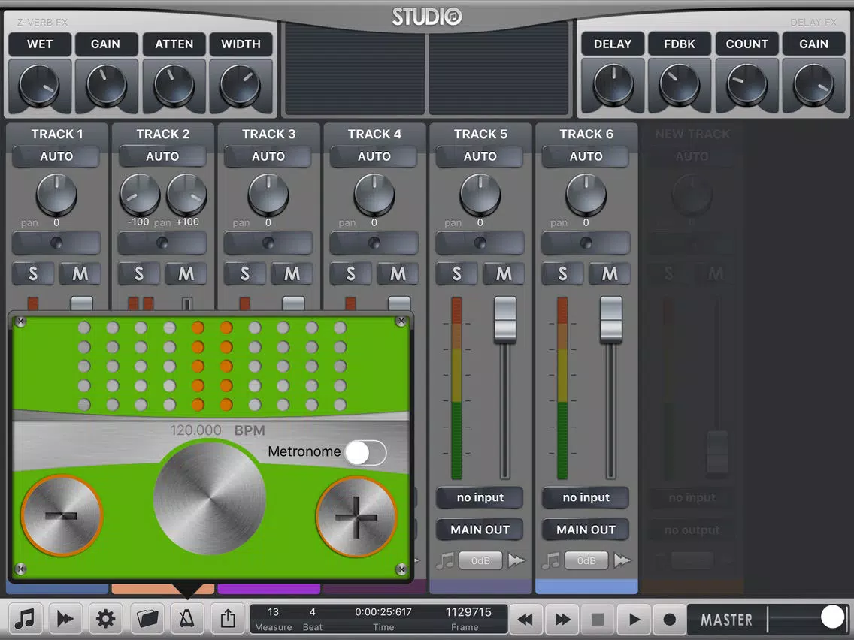Open the music note instruments view in bottom toolbar

pyautogui.click(x=25, y=619)
